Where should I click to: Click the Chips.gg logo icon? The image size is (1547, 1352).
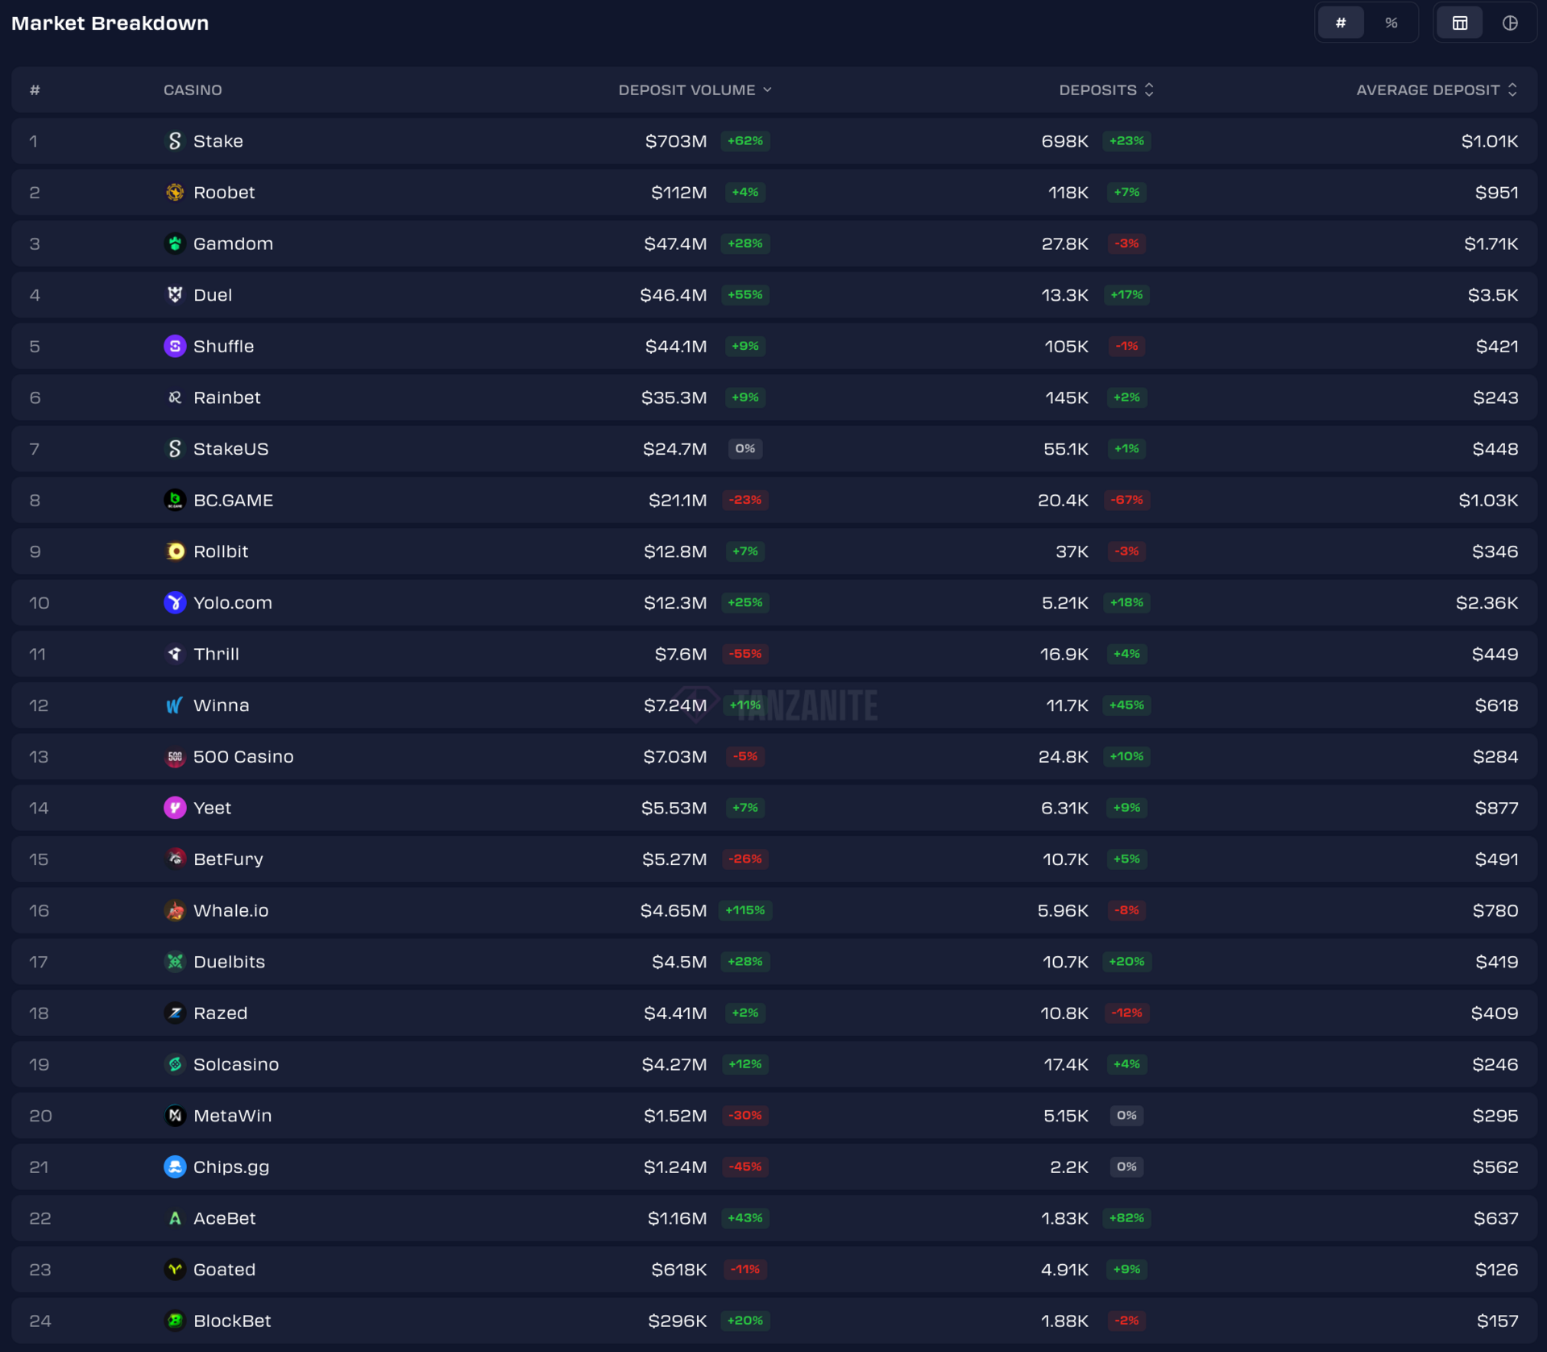click(x=174, y=1167)
